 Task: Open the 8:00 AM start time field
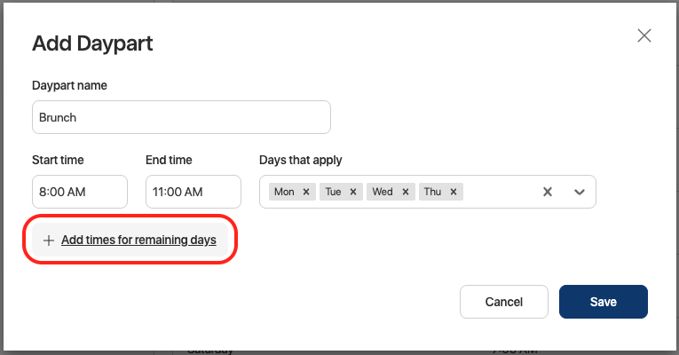coord(80,192)
